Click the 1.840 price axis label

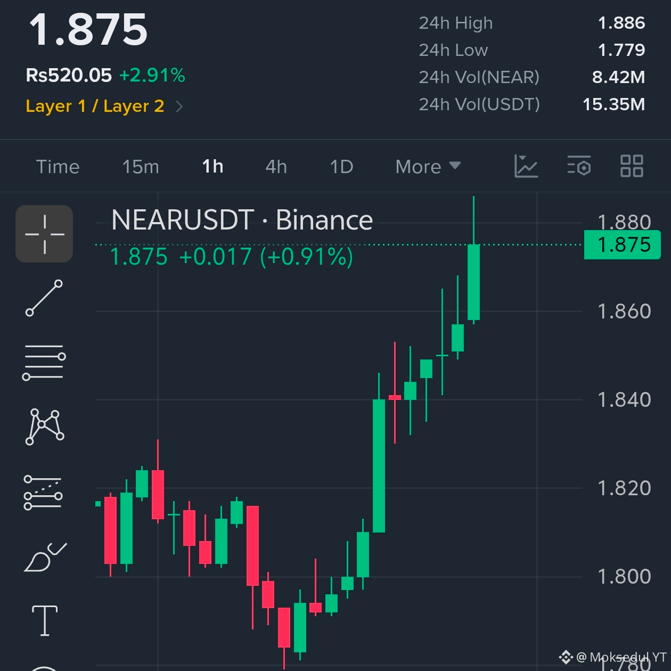tap(624, 400)
